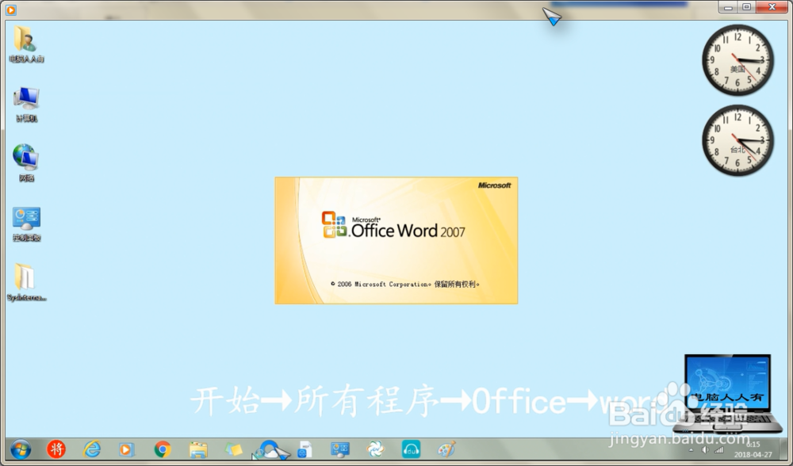Viewport: 793px width, 466px height.
Task: Show hidden tray icons arrow
Action: pyautogui.click(x=691, y=449)
